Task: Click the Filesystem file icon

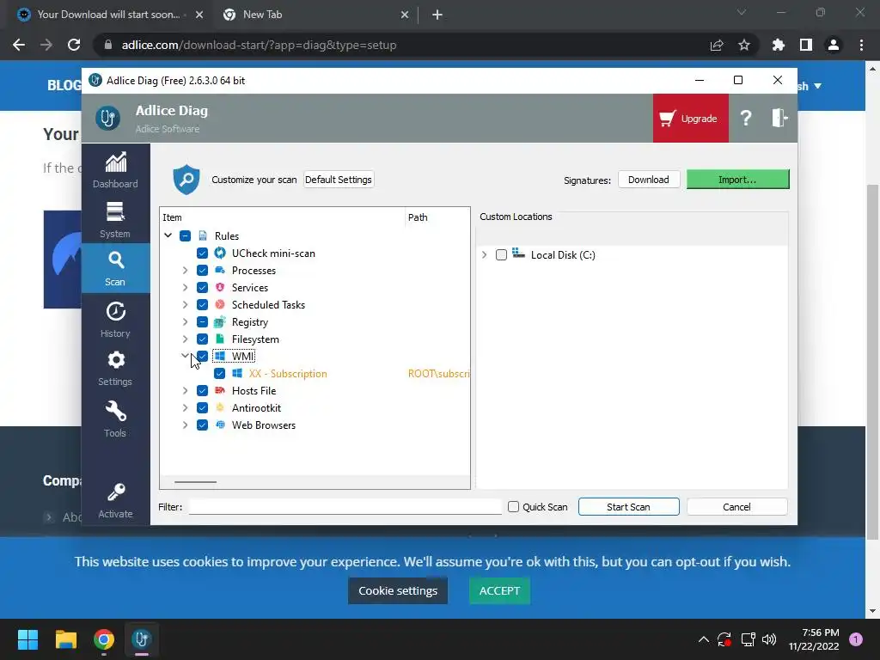Action: (220, 339)
